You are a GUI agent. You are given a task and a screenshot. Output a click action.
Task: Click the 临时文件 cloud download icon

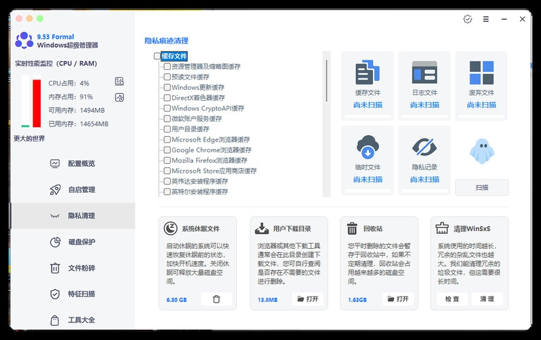(x=367, y=147)
